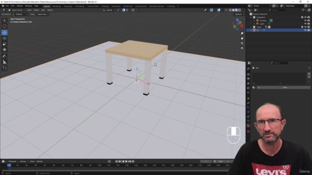This screenshot has height=175, width=312.
Task: Open the File menu
Action: (7, 6)
